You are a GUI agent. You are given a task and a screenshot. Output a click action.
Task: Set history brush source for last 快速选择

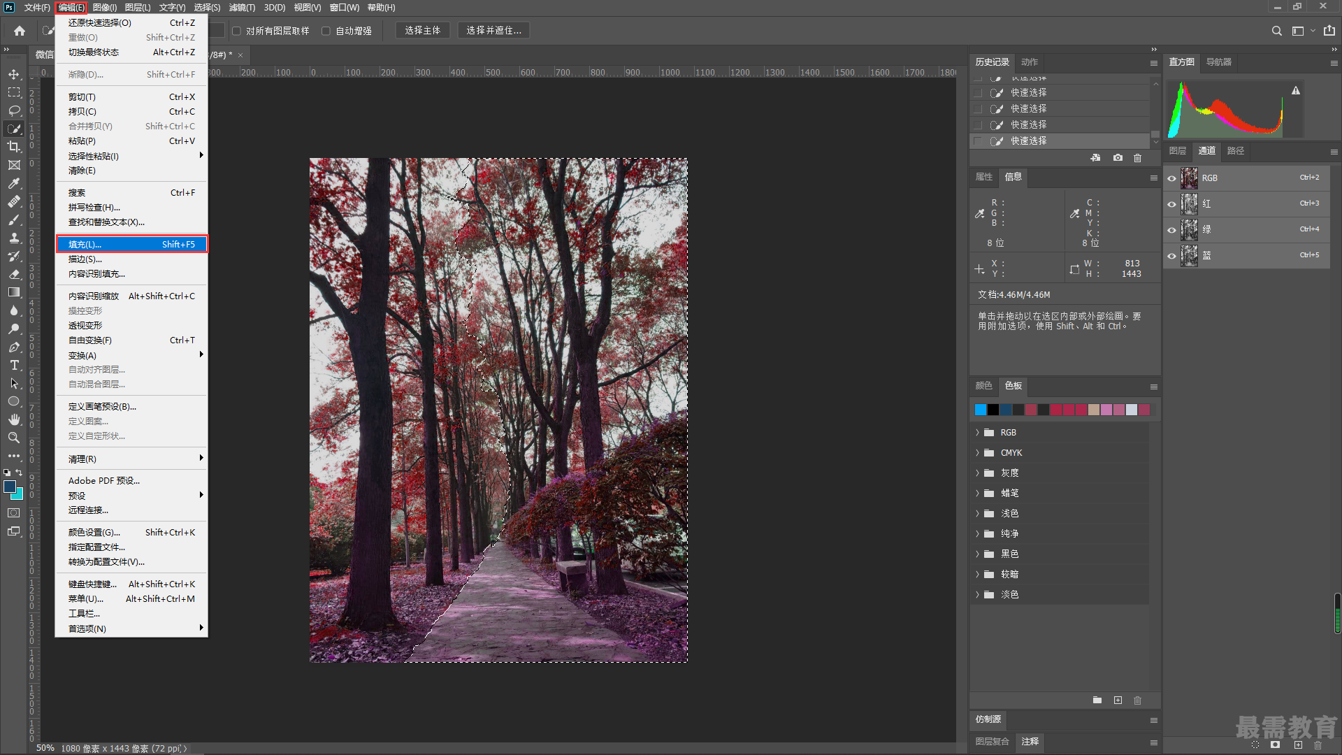(978, 141)
